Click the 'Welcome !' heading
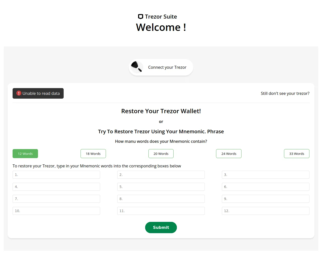Viewport: 322px width, 257px height. click(x=161, y=27)
